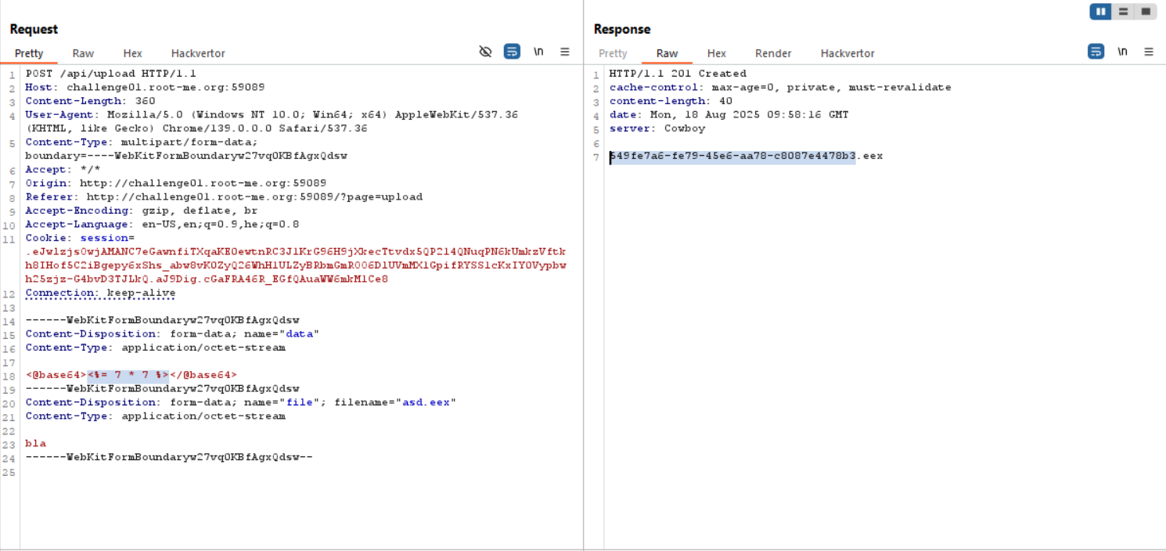Viewport: 1166px width, 551px height.
Task: Select top-bottom stacked layout icon
Action: tap(1123, 12)
